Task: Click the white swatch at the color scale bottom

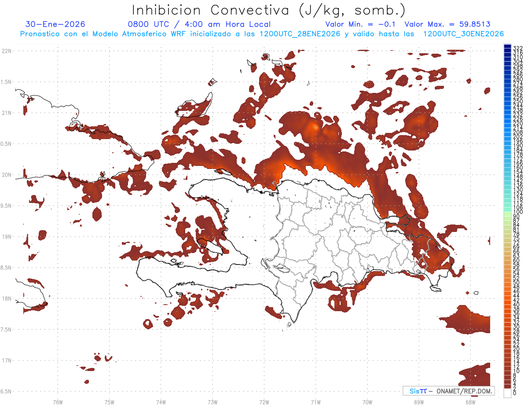Action: [x=507, y=393]
